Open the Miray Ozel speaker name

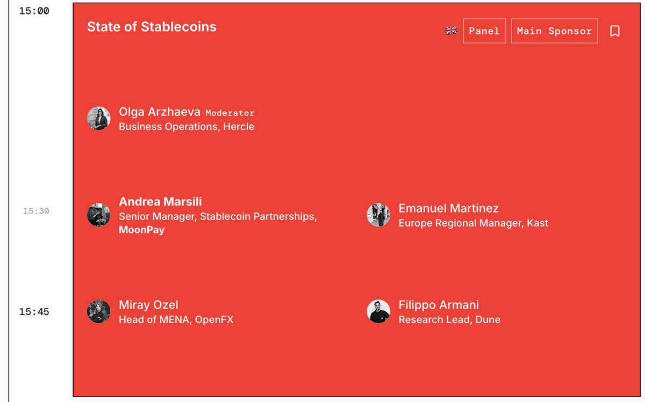148,305
